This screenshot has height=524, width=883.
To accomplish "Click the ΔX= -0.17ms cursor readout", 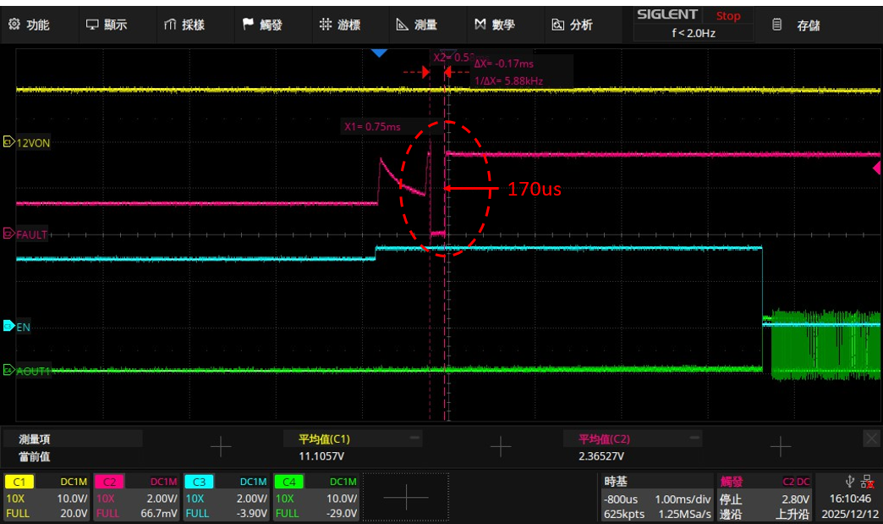I will point(503,63).
